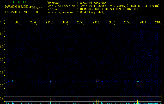Click the 2056 time axis label
The width and height of the screenshot is (164, 104).
click(x=96, y=22)
